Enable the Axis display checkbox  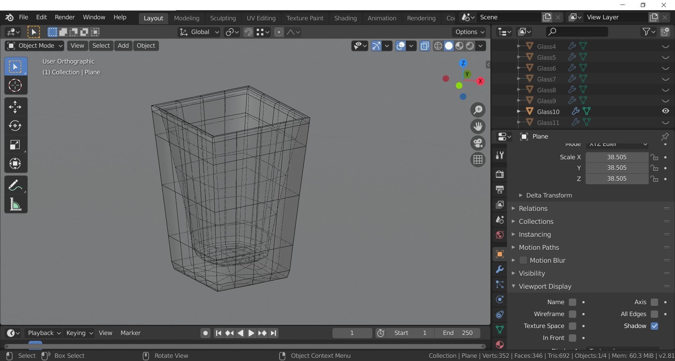pos(654,302)
